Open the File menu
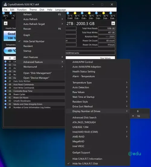The height and width of the screenshot is (167, 151). 5,10
